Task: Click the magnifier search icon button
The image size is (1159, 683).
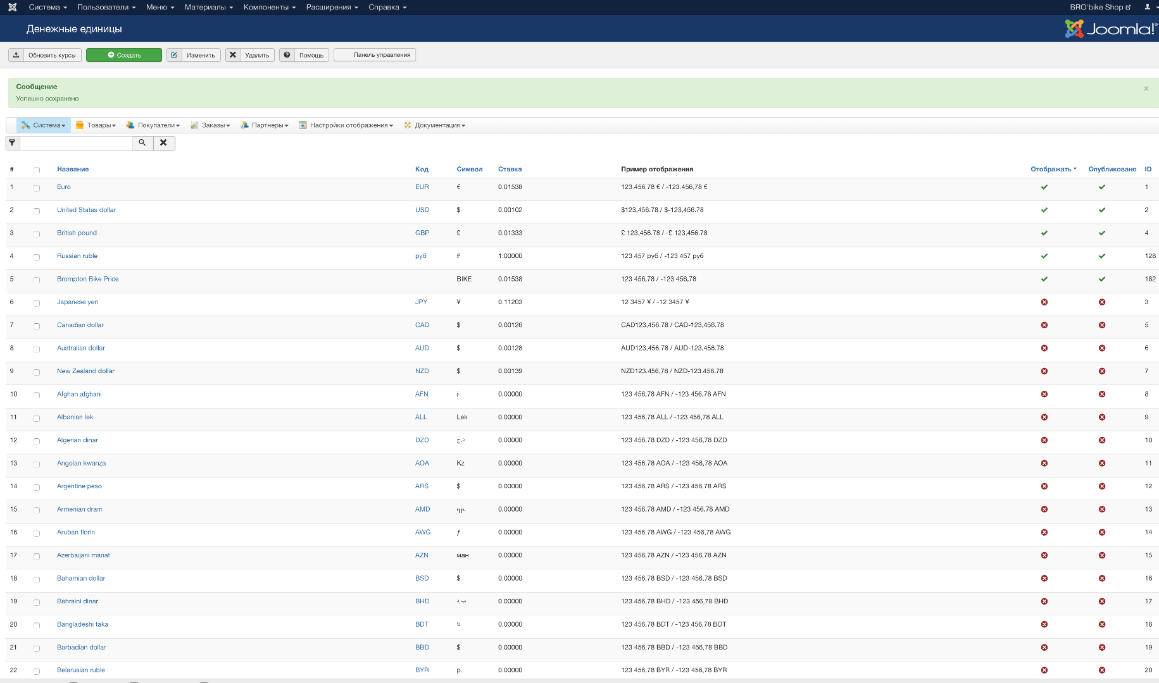Action: [x=142, y=143]
